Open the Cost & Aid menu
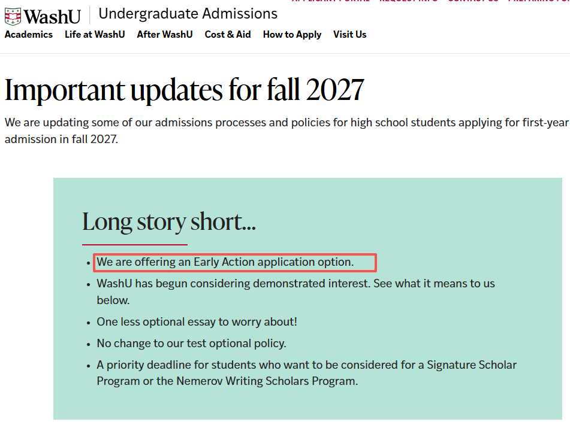The image size is (570, 428). click(228, 35)
